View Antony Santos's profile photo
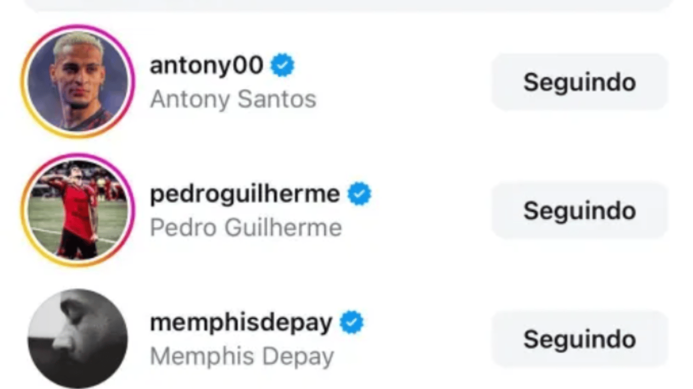Viewport: 693px width, 389px height. 78,82
